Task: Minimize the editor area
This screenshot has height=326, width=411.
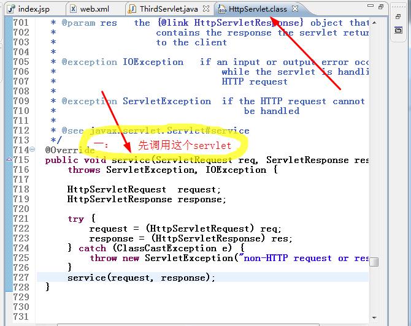Action: (x=371, y=6)
